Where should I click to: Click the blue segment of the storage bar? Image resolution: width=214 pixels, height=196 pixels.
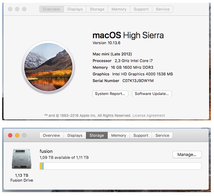coord(43,166)
